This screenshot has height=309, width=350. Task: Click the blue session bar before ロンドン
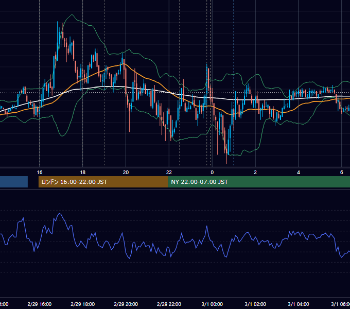(x=14, y=182)
